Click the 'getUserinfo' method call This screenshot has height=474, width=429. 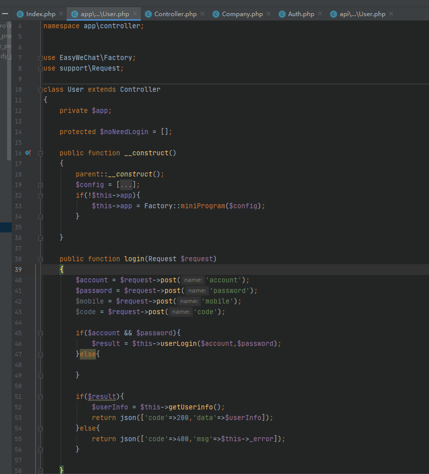(x=191, y=407)
